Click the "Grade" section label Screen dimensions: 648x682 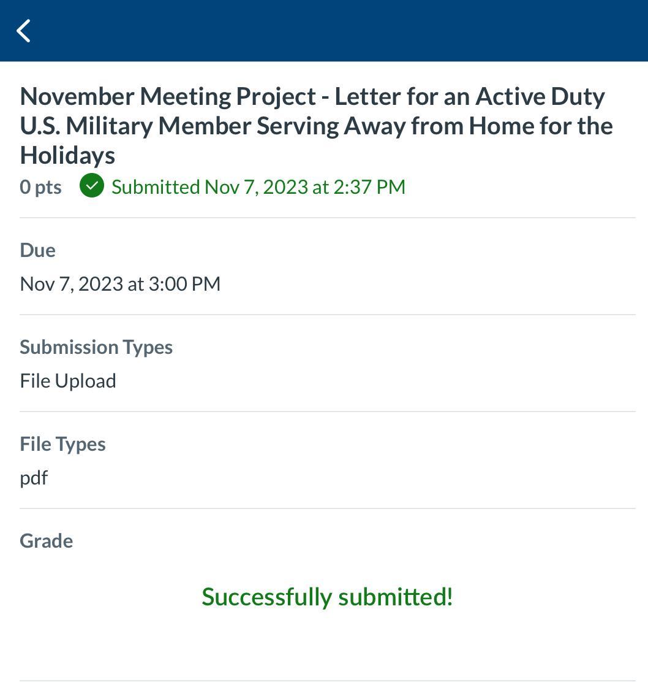46,541
